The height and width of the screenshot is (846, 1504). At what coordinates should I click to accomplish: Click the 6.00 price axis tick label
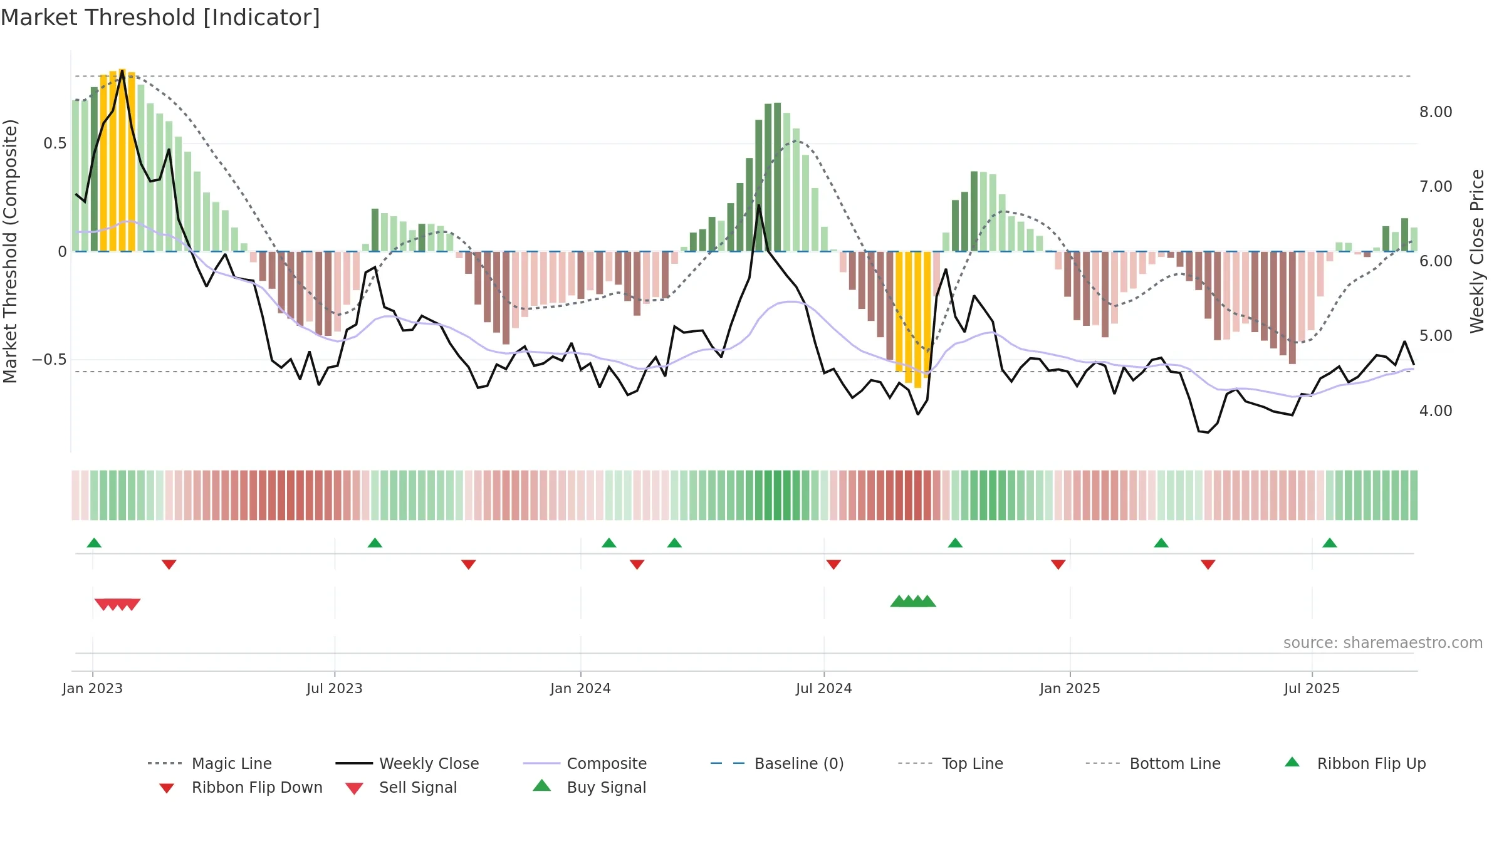pos(1436,261)
